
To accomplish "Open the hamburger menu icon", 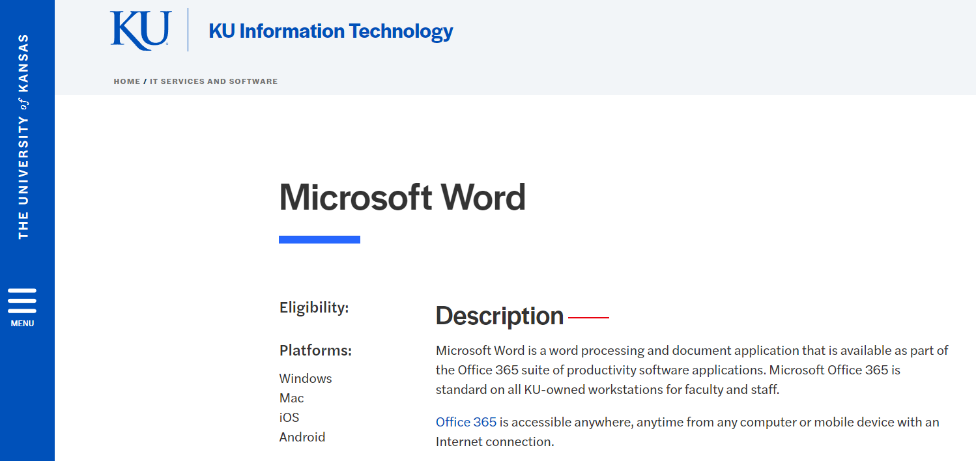I will [22, 301].
